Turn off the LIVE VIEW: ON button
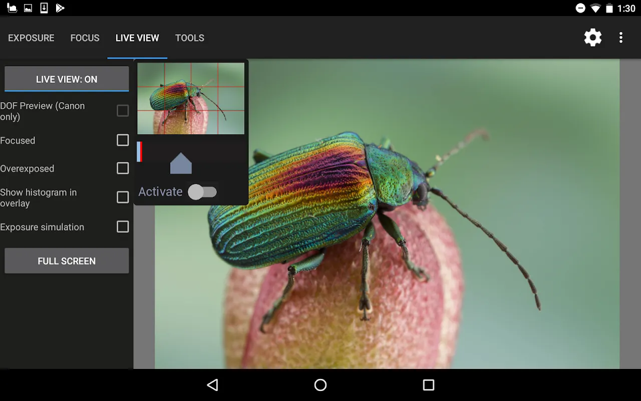Screen dimensions: 641x401 (67, 79)
